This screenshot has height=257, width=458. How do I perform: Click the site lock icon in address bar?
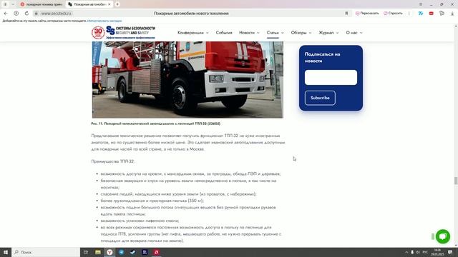36,14
